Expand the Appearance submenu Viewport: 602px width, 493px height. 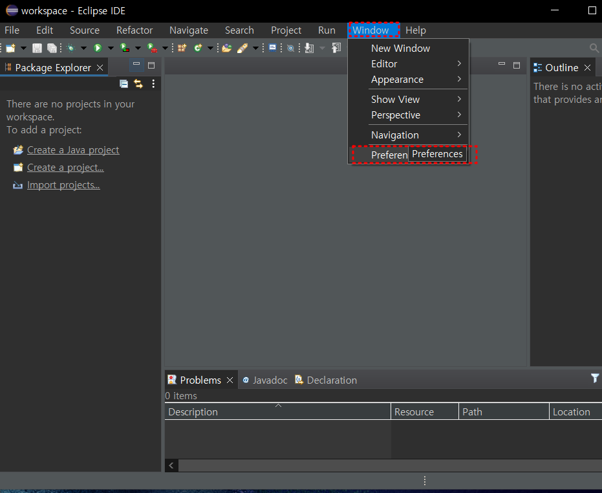pos(408,80)
